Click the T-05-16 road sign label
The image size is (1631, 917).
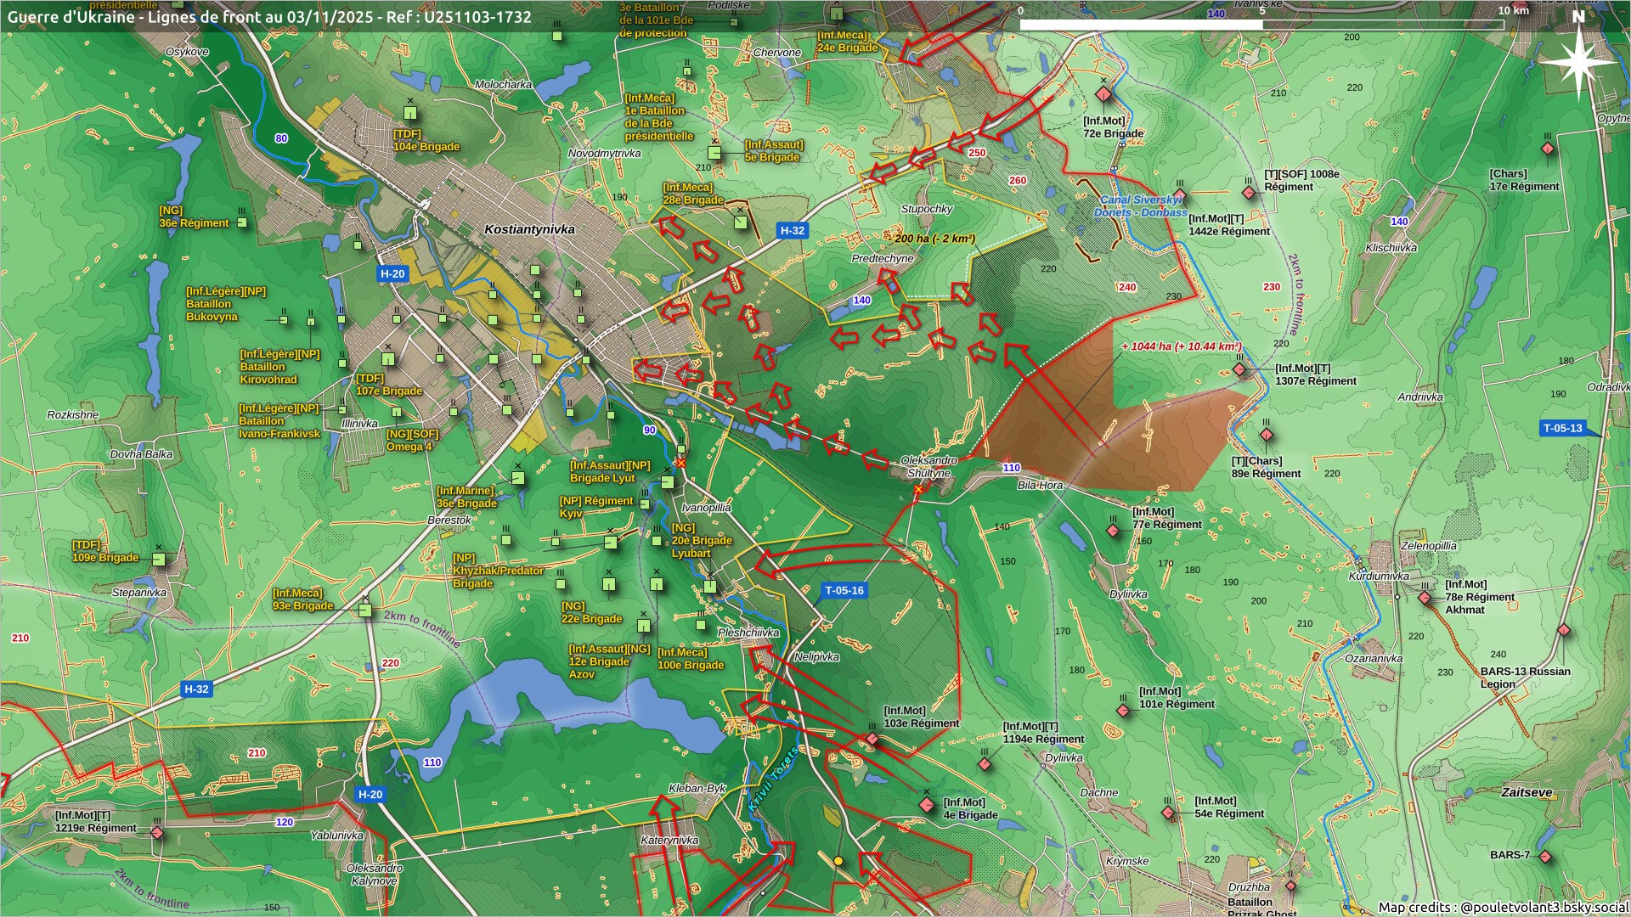pos(844,590)
